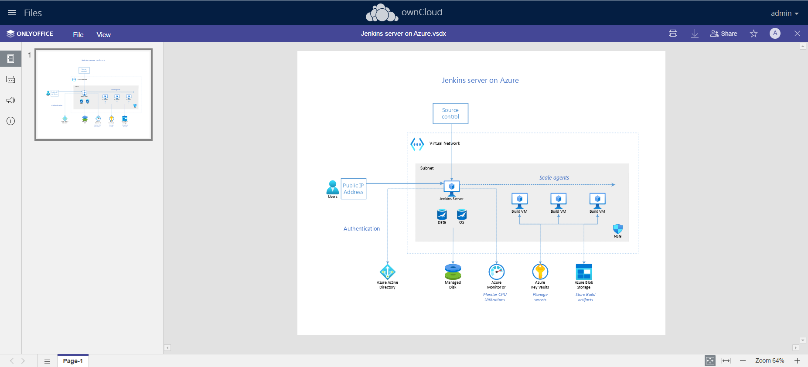The width and height of the screenshot is (808, 367).
Task: Open the File menu
Action: coord(78,34)
